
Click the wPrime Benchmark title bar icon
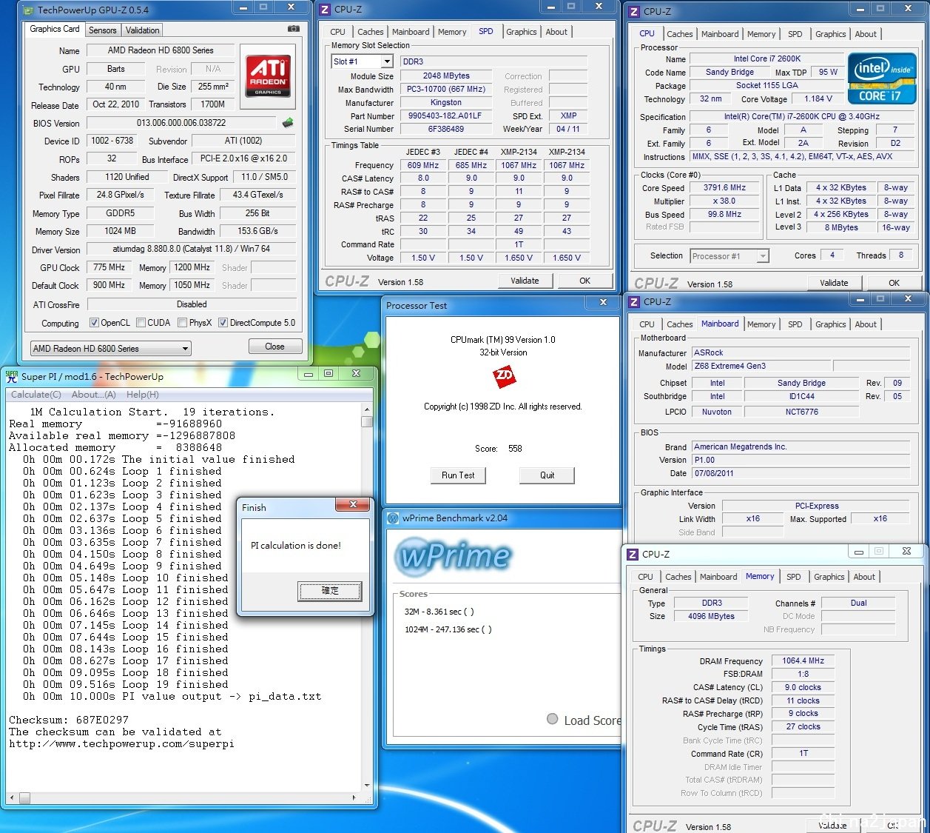pos(393,518)
